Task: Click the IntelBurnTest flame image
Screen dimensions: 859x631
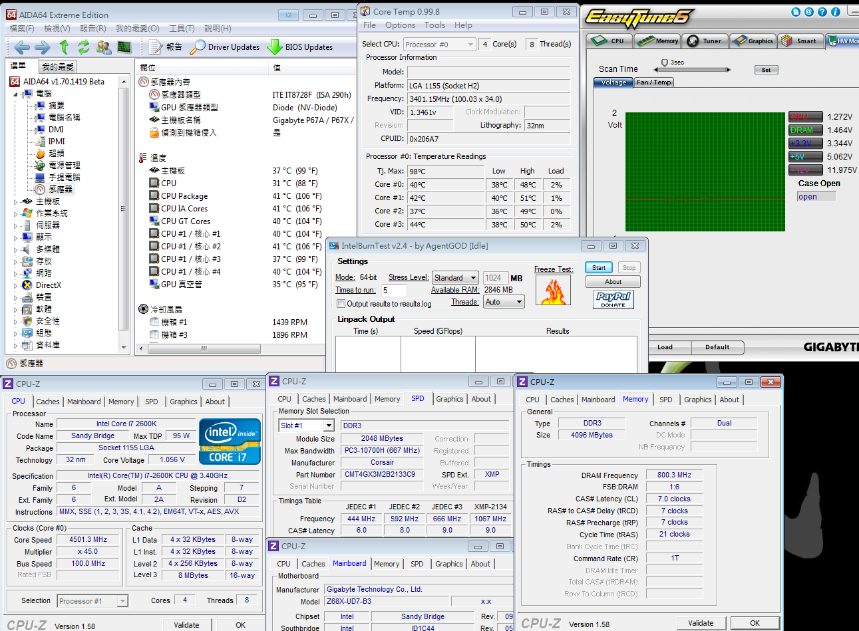Action: 553,291
